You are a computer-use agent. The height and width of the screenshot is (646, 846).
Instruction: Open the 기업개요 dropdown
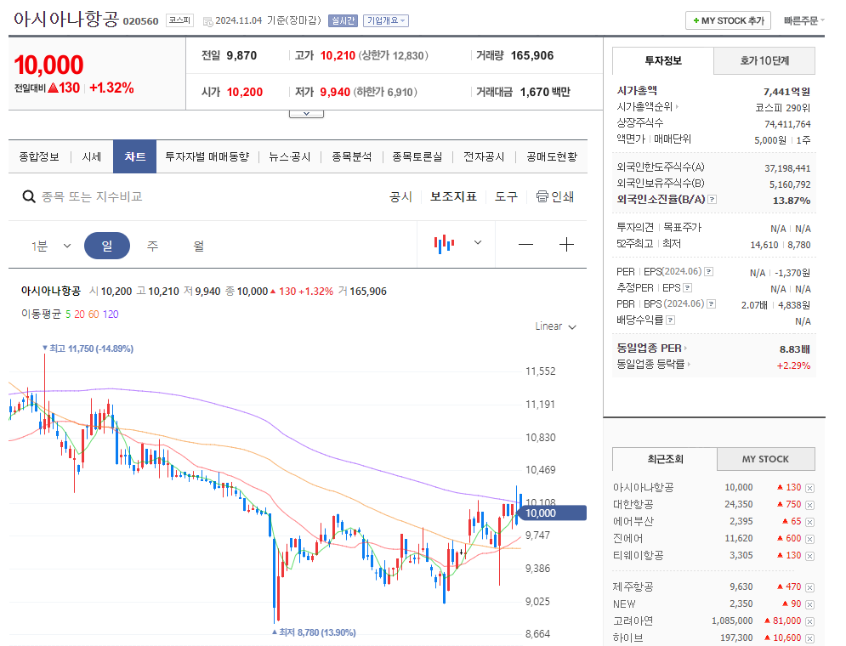tap(386, 20)
